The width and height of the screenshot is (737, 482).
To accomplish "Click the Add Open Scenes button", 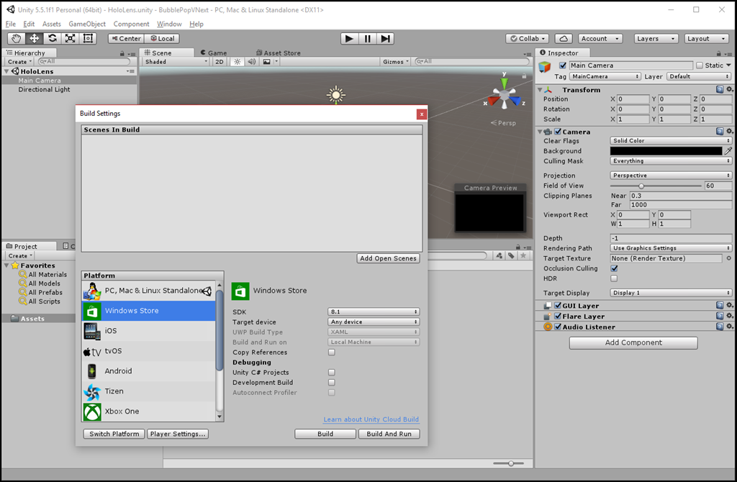I will click(388, 258).
